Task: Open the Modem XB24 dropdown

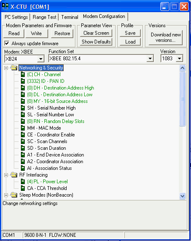Action: pos(41,59)
